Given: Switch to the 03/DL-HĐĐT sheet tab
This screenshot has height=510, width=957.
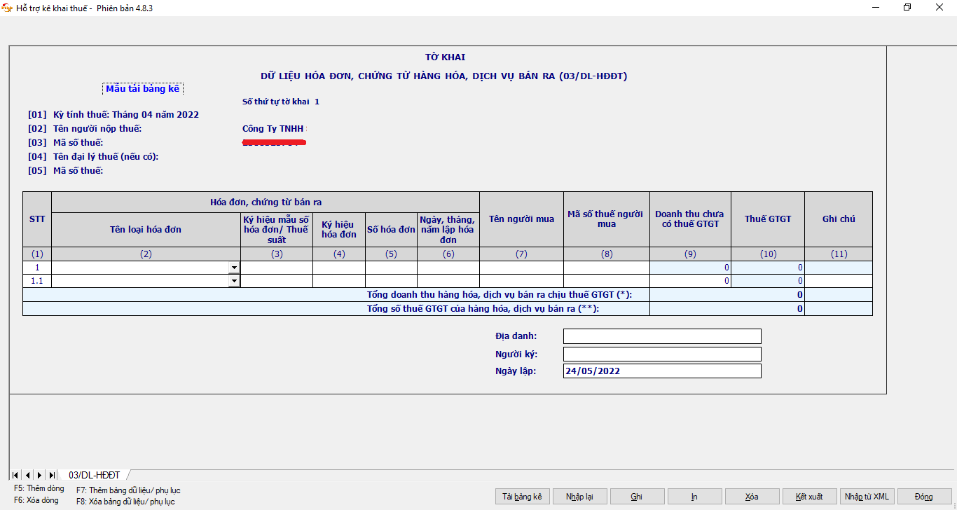Looking at the screenshot, I should [94, 475].
